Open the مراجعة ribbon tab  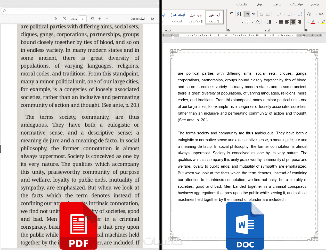[276, 4]
